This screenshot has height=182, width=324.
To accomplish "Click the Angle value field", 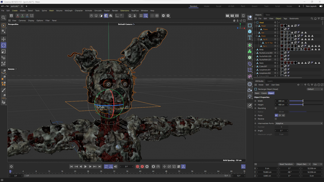I will 281,131.
